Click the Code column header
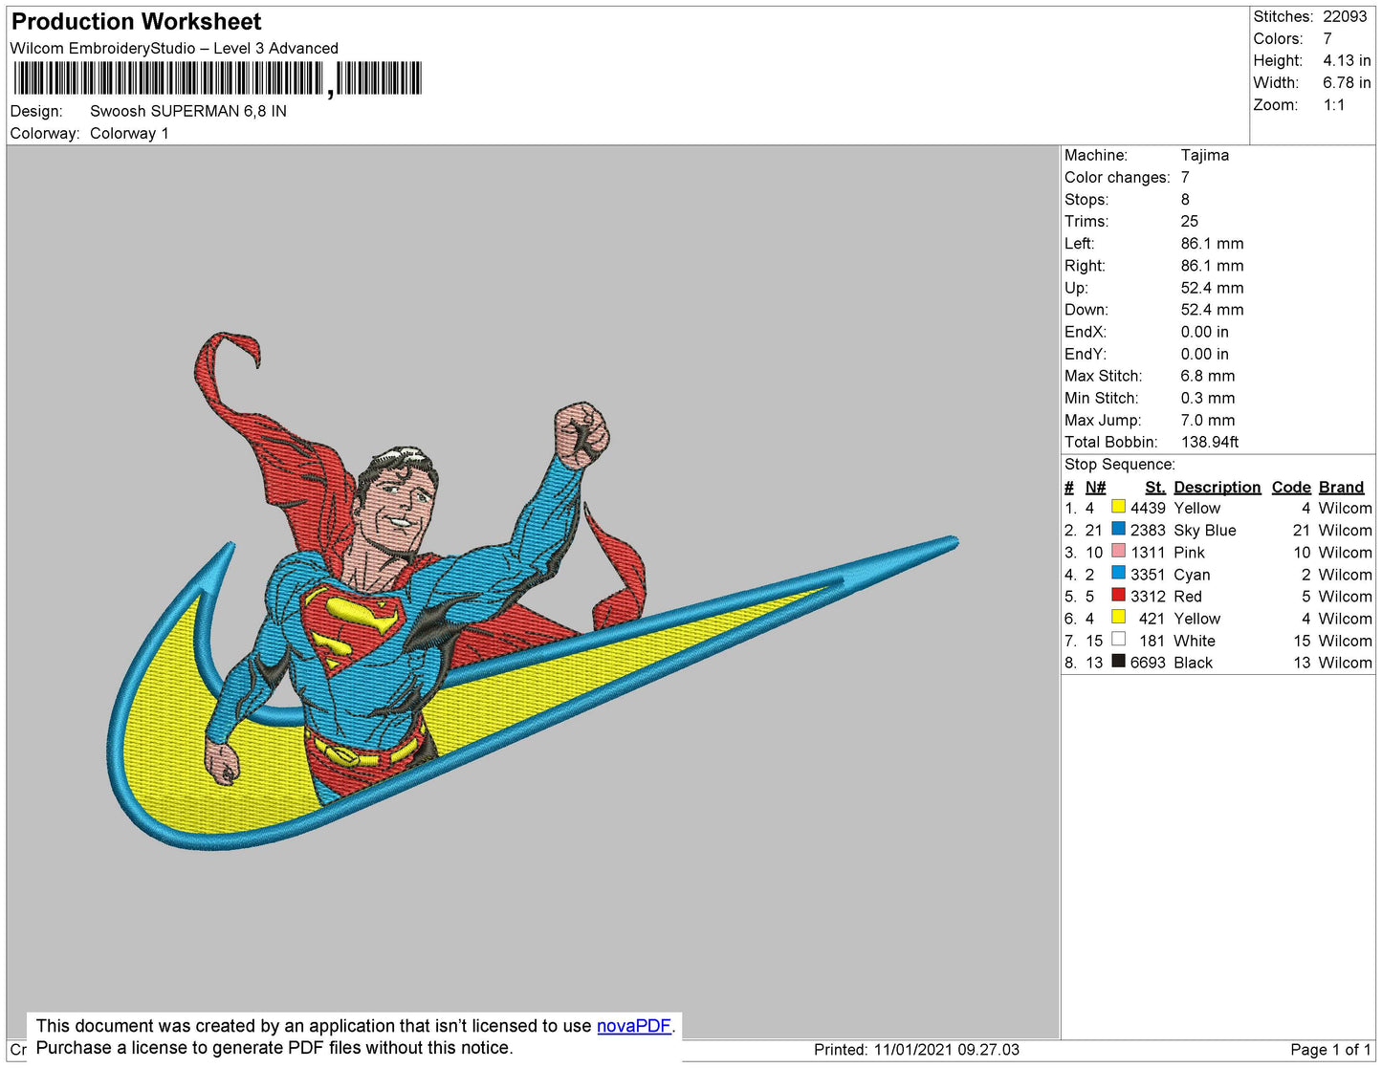 pos(1290,487)
